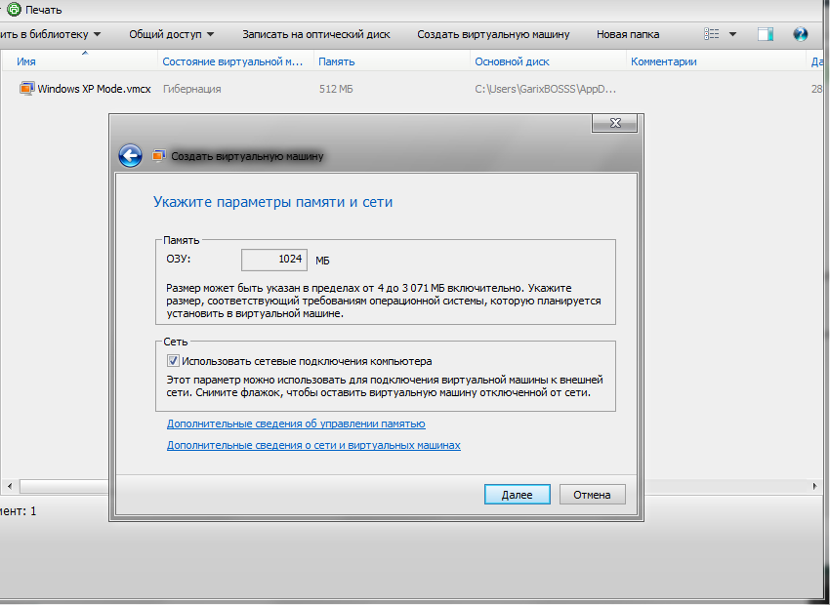Click the C:\Users\GarixBOSSS disk path cell
The image size is (830, 605).
pos(545,89)
